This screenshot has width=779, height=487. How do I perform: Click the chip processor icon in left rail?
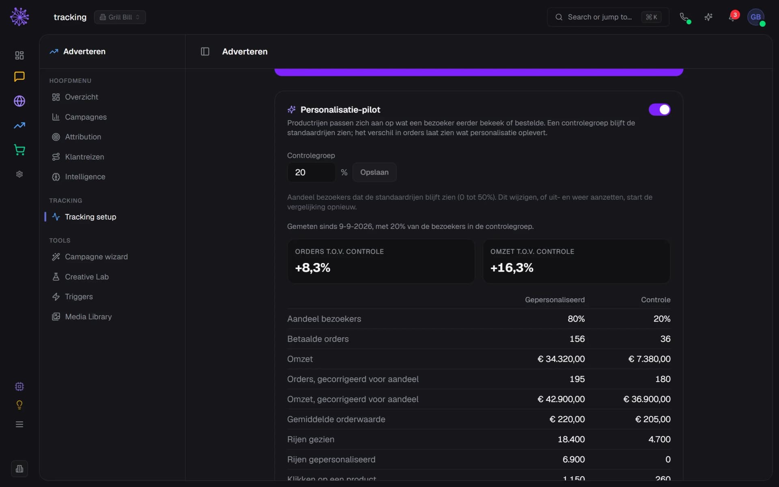pos(19,386)
